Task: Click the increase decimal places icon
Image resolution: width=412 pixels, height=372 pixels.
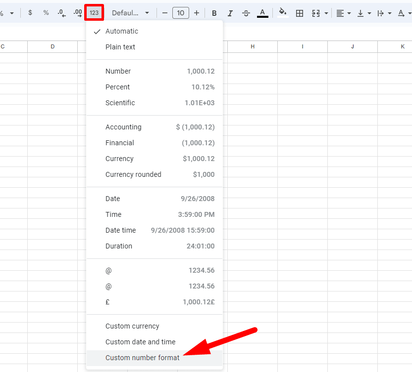Action: tap(77, 13)
